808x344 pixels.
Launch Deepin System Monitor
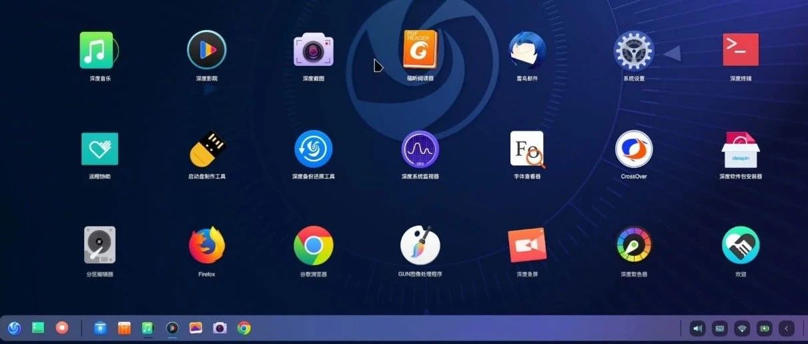420,149
